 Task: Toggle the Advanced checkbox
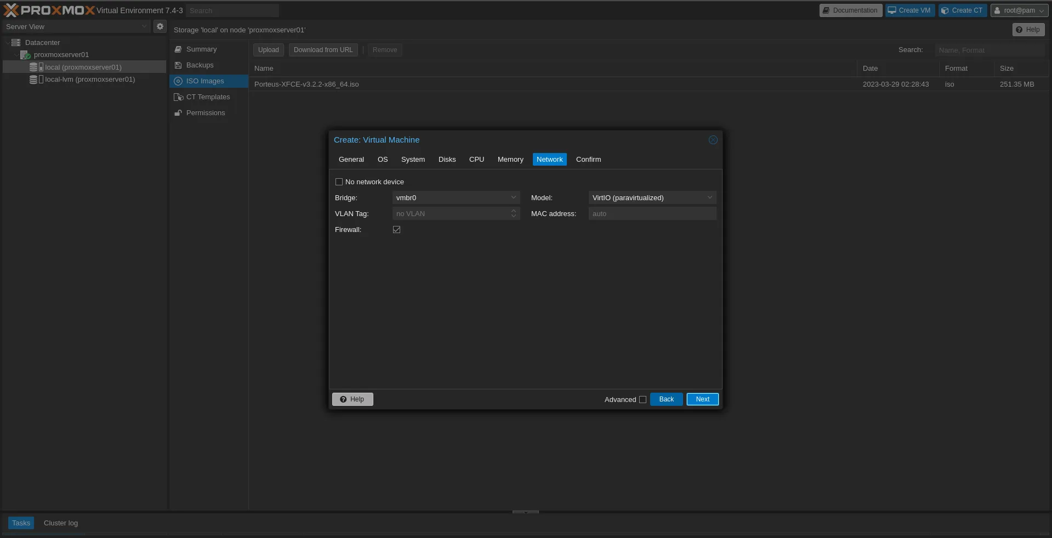coord(642,400)
